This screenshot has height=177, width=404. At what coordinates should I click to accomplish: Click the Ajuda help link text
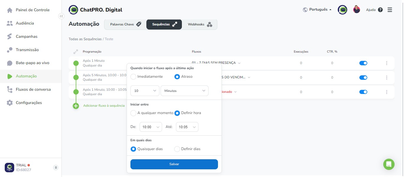pyautogui.click(x=371, y=10)
